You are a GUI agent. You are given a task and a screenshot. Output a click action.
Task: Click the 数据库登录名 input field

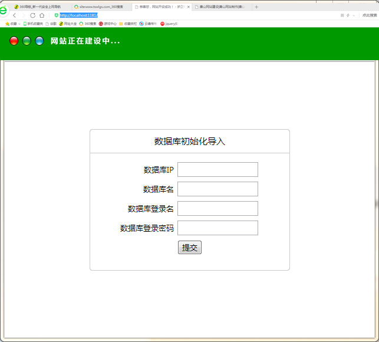point(217,209)
